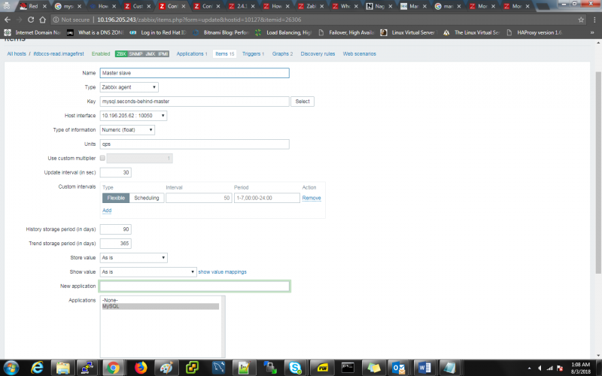602x376 pixels.
Task: Open Outlook from the taskbar
Action: point(399,368)
